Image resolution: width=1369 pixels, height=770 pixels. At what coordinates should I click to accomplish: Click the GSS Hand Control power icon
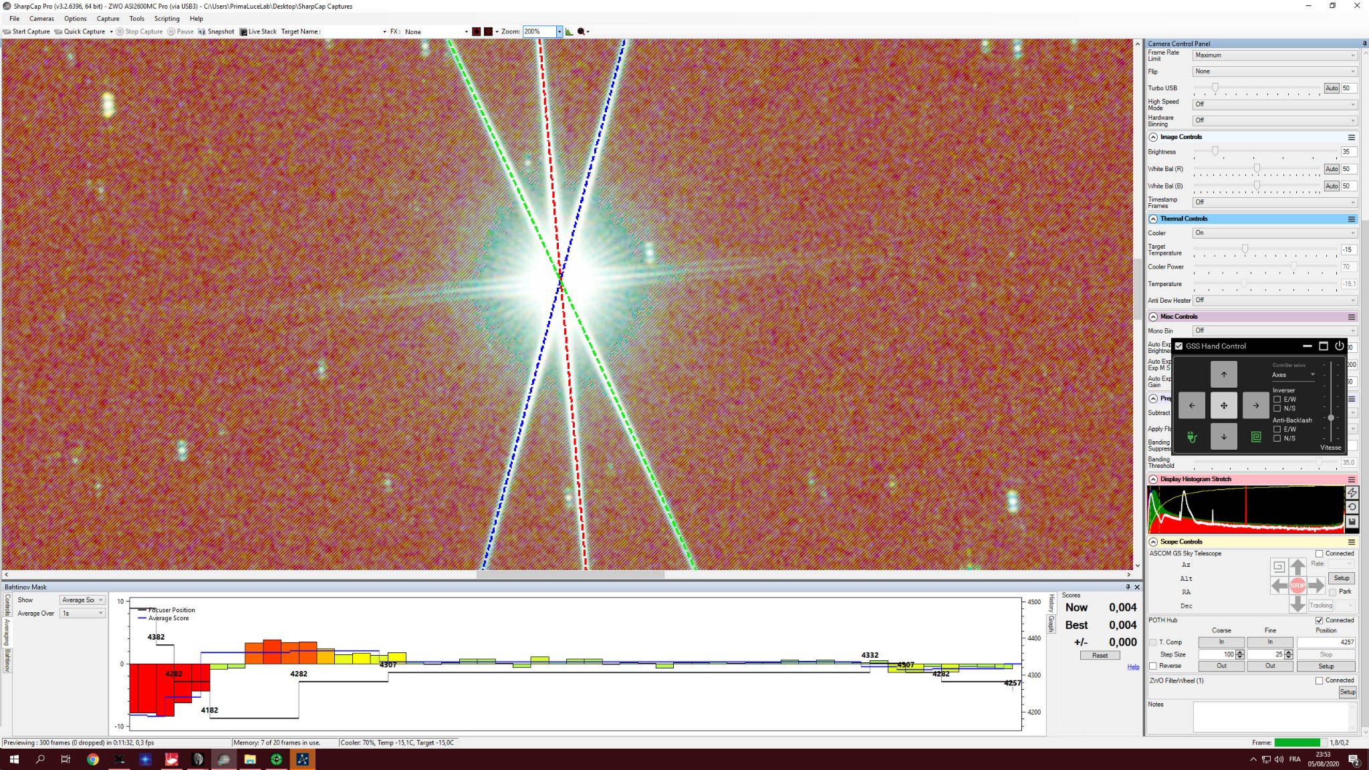1339,346
